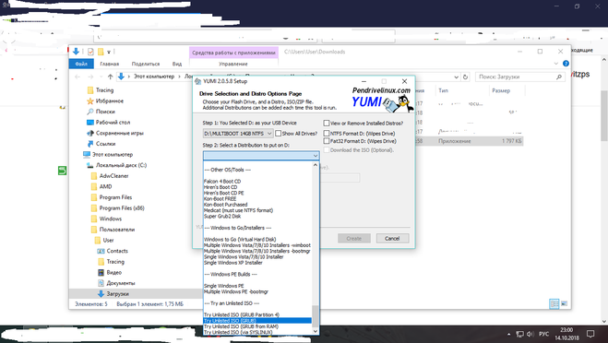The image size is (608, 343).
Task: Select Multiple Windows Installers -bootmgr
Action: click(x=257, y=251)
